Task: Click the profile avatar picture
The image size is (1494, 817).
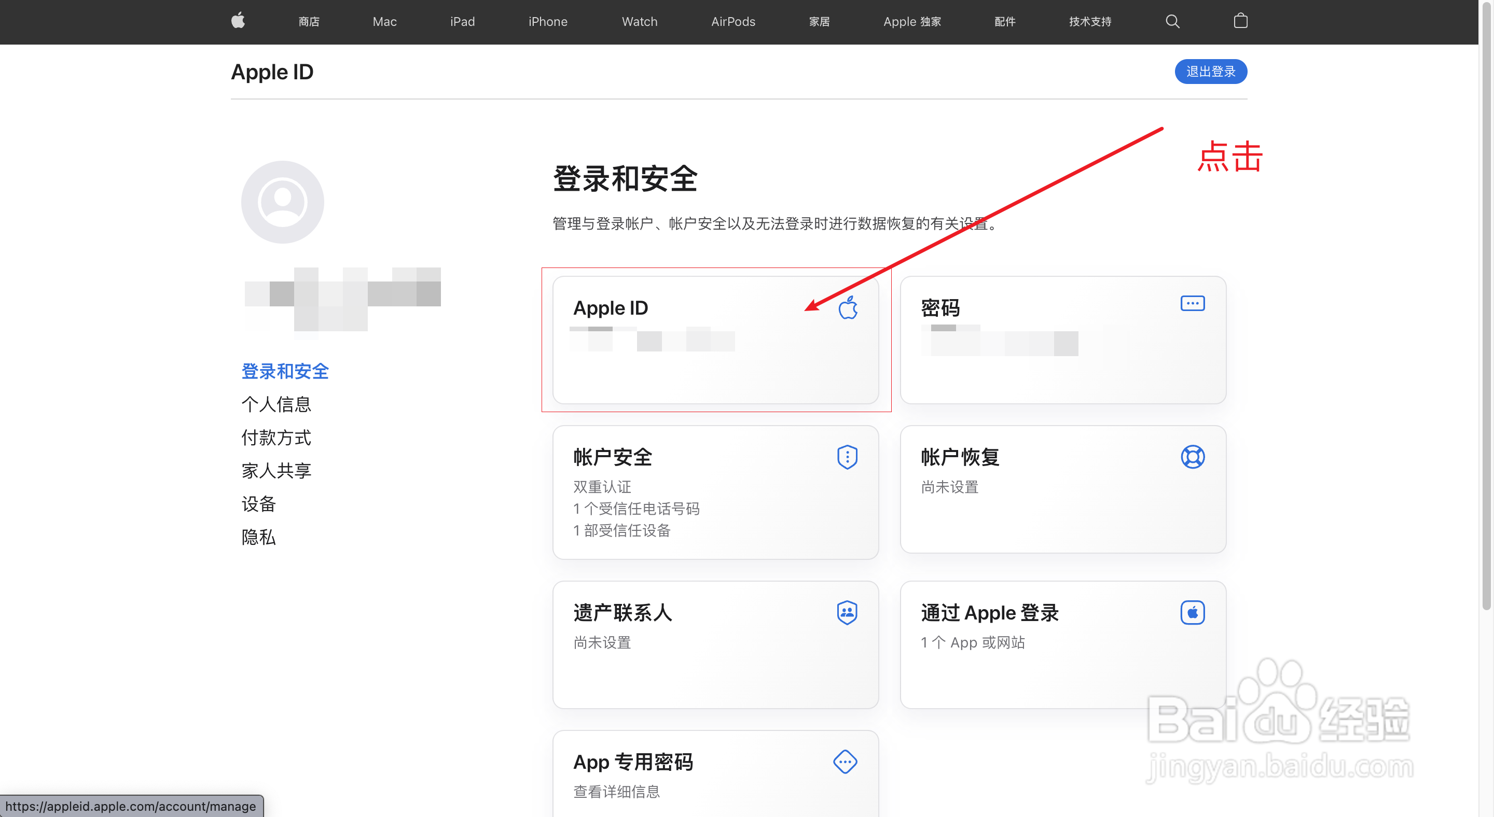Action: (282, 202)
